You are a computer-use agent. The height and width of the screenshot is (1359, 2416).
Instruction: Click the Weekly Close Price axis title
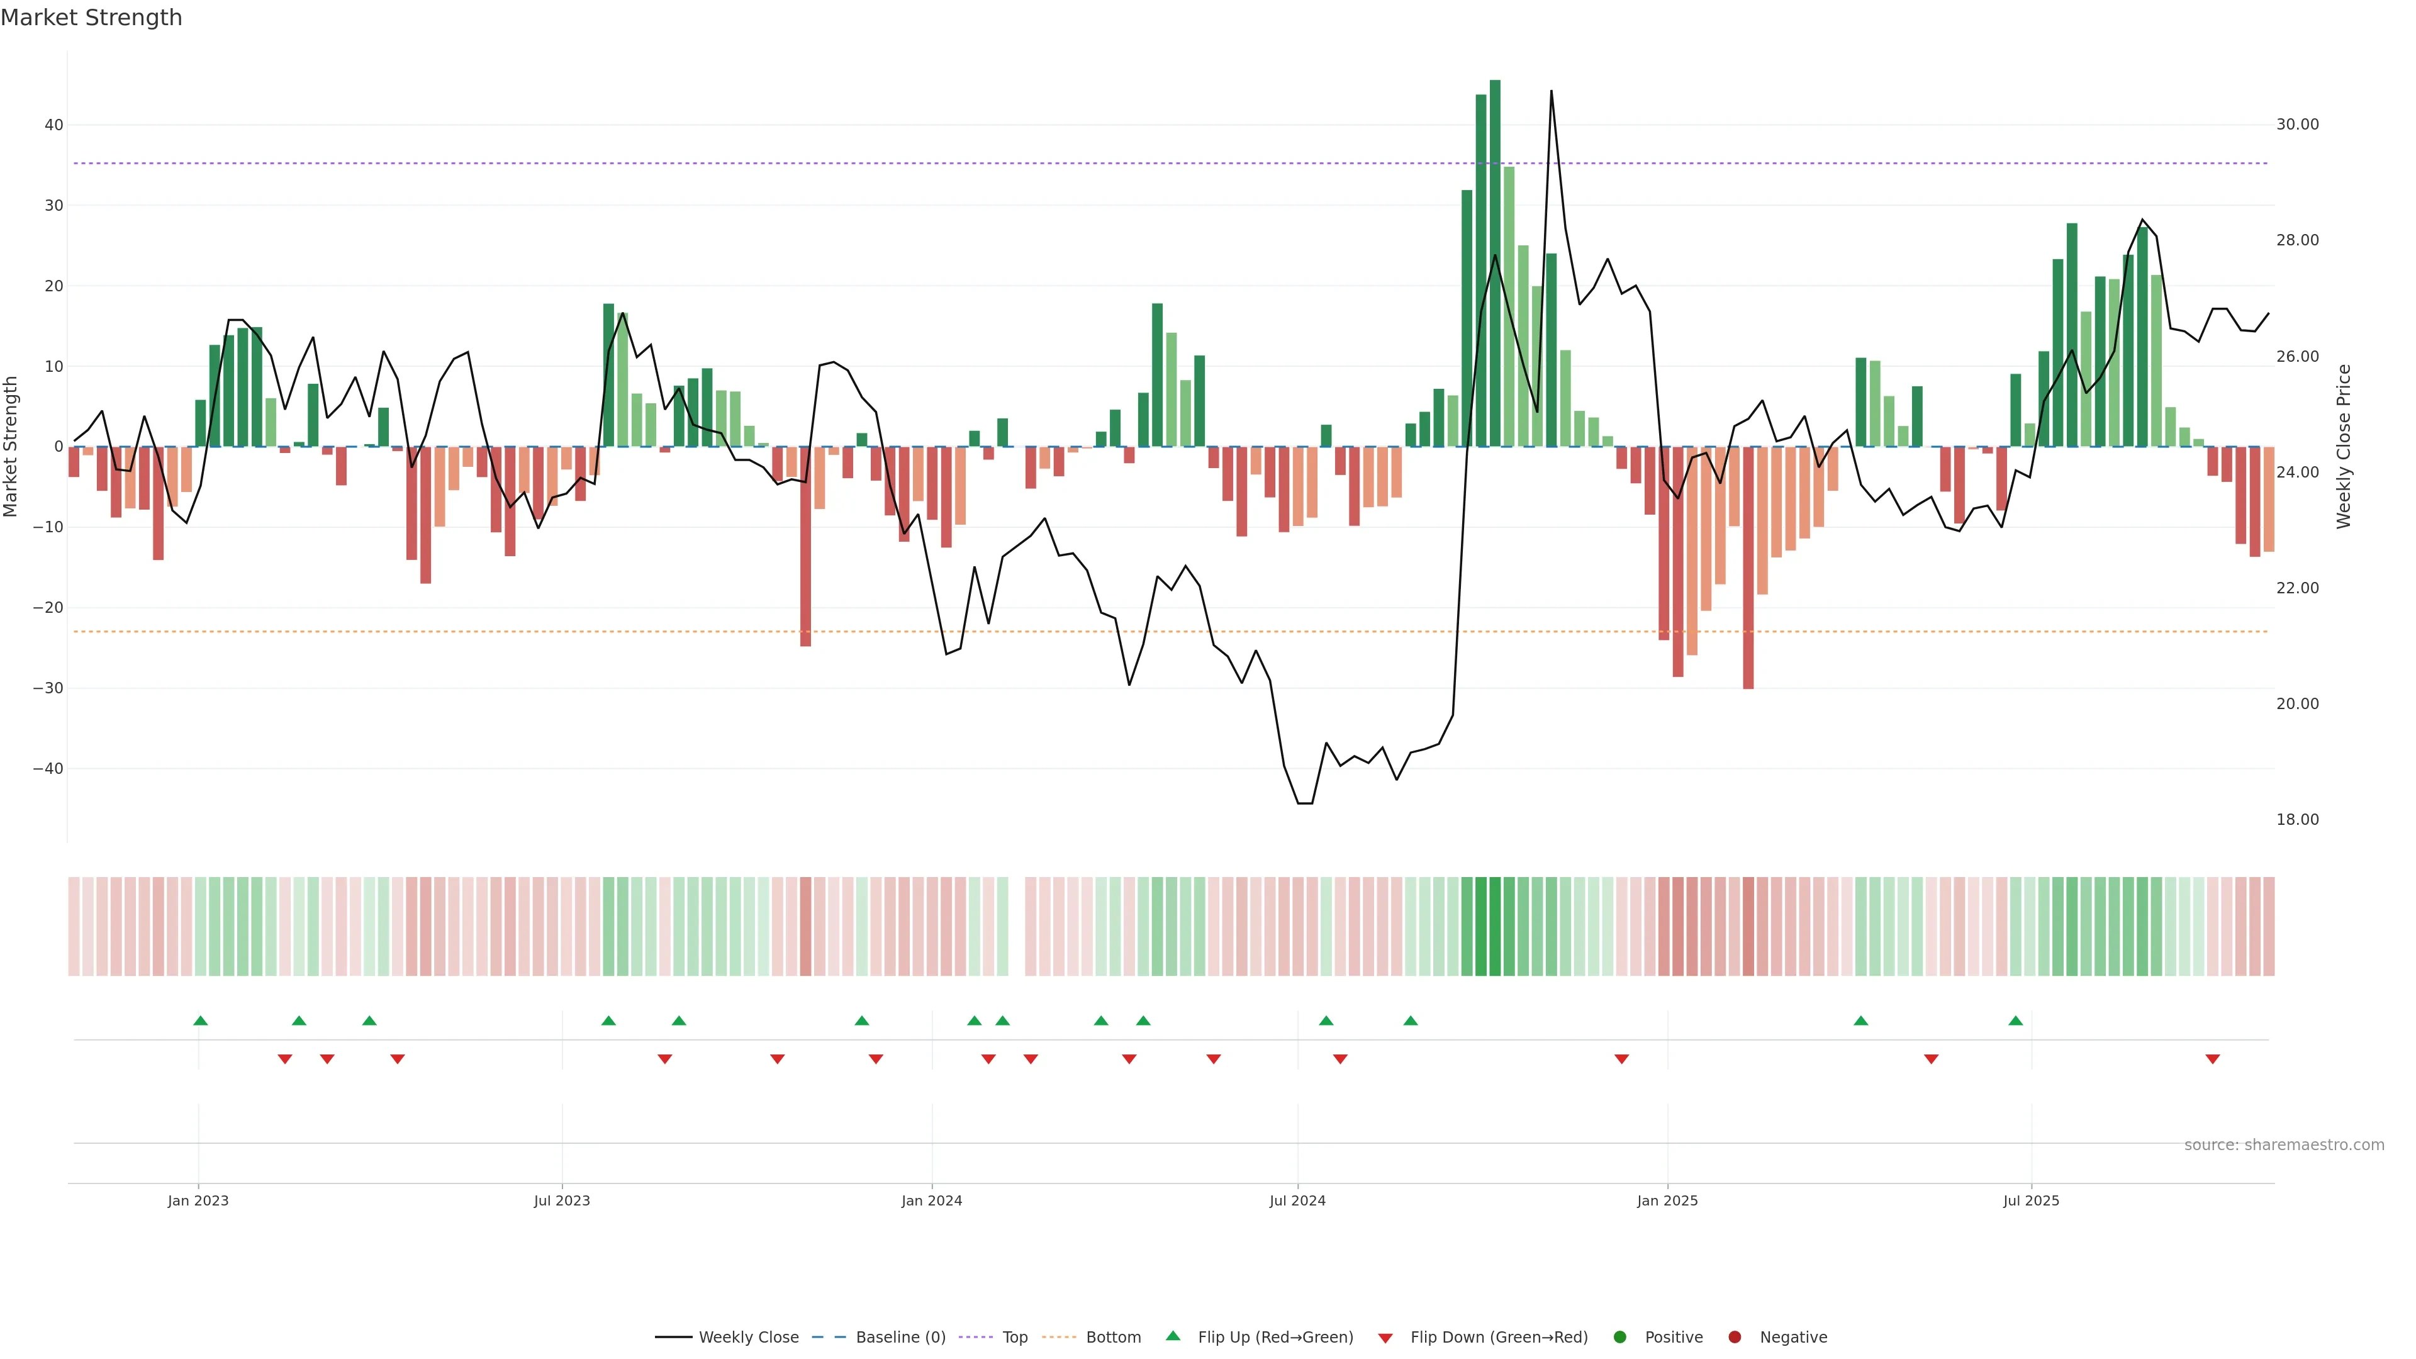2344,447
